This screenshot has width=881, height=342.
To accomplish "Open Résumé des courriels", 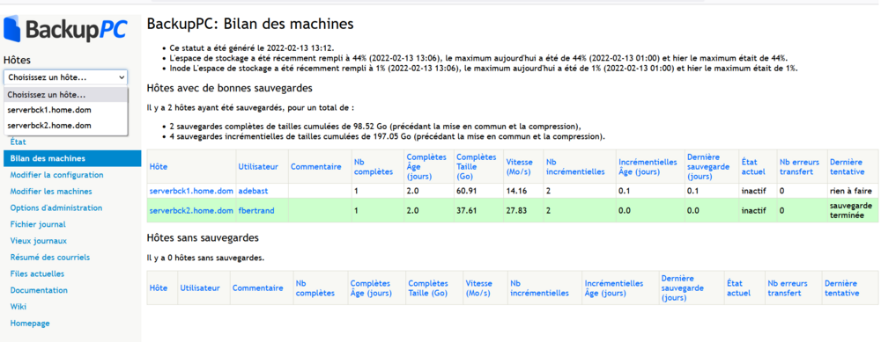I will click(50, 258).
